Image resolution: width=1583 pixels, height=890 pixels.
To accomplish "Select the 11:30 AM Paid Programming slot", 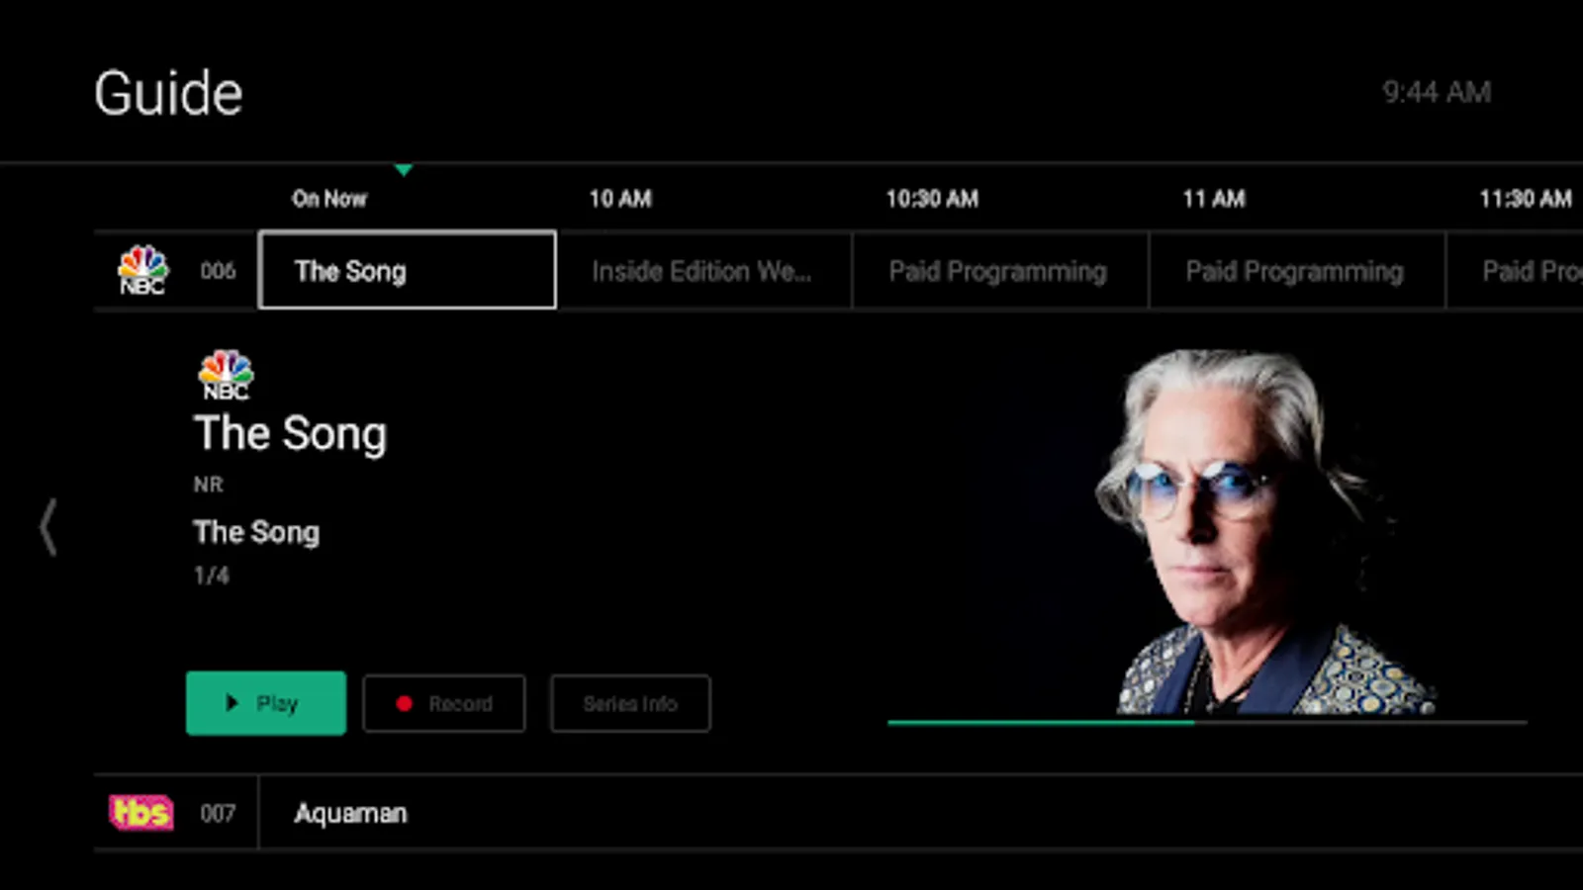I will (1515, 270).
